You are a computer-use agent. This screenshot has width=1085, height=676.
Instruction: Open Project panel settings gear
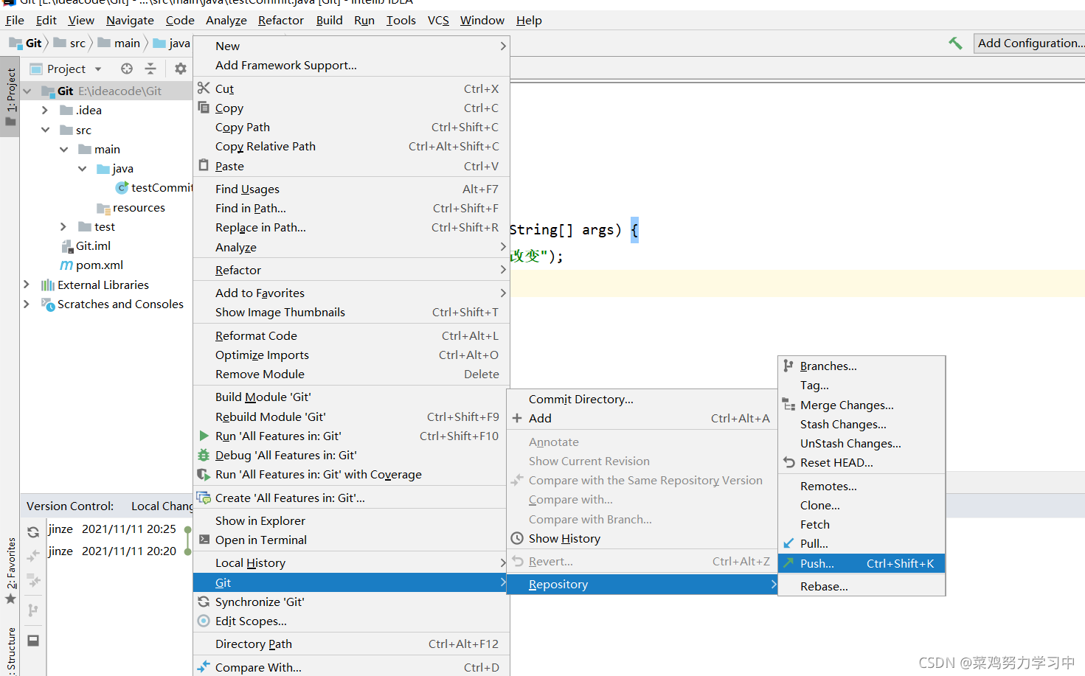tap(180, 69)
